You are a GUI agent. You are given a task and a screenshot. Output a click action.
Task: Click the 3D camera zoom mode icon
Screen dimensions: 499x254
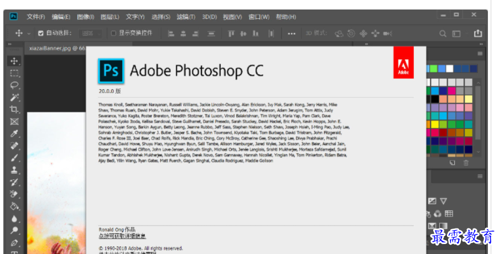(x=387, y=33)
